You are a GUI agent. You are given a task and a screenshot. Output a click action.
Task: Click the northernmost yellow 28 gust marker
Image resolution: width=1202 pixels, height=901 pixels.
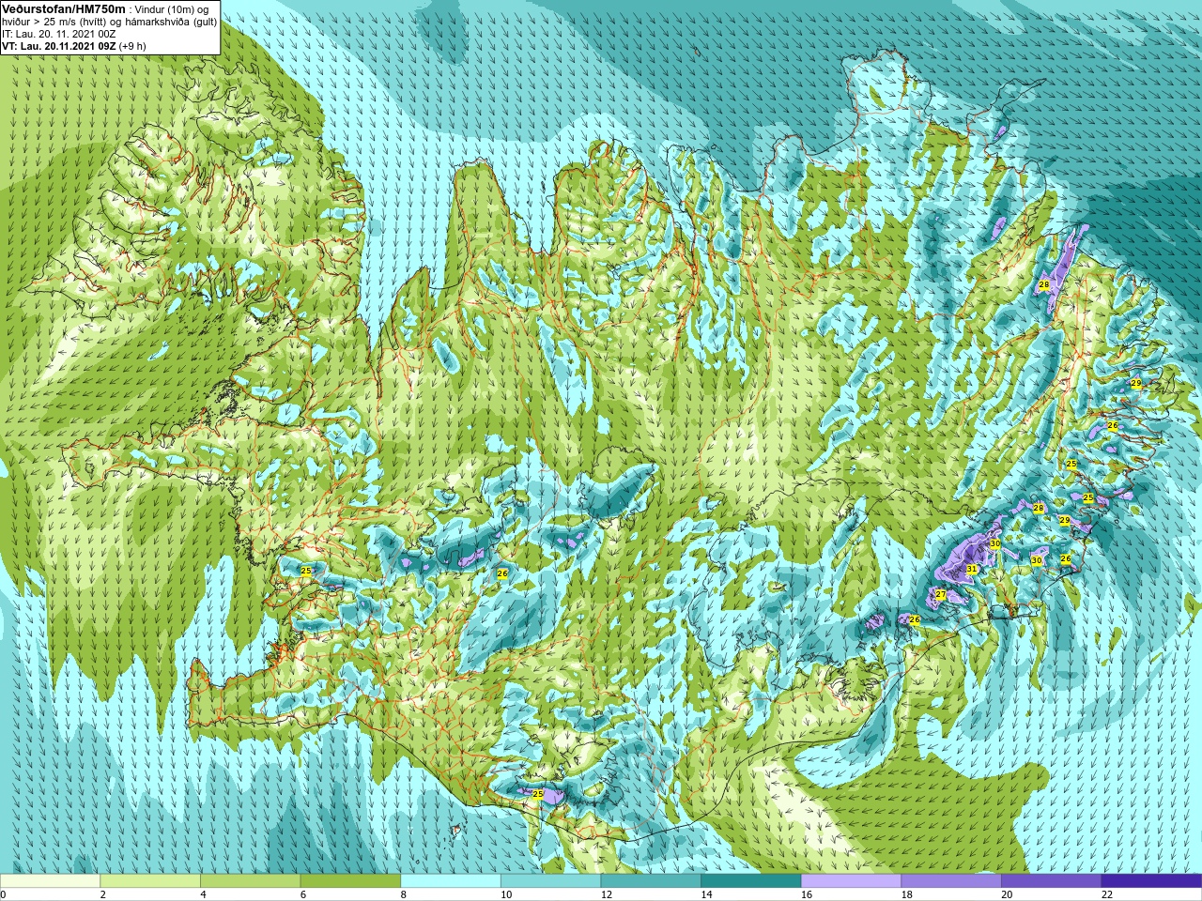tap(1044, 284)
